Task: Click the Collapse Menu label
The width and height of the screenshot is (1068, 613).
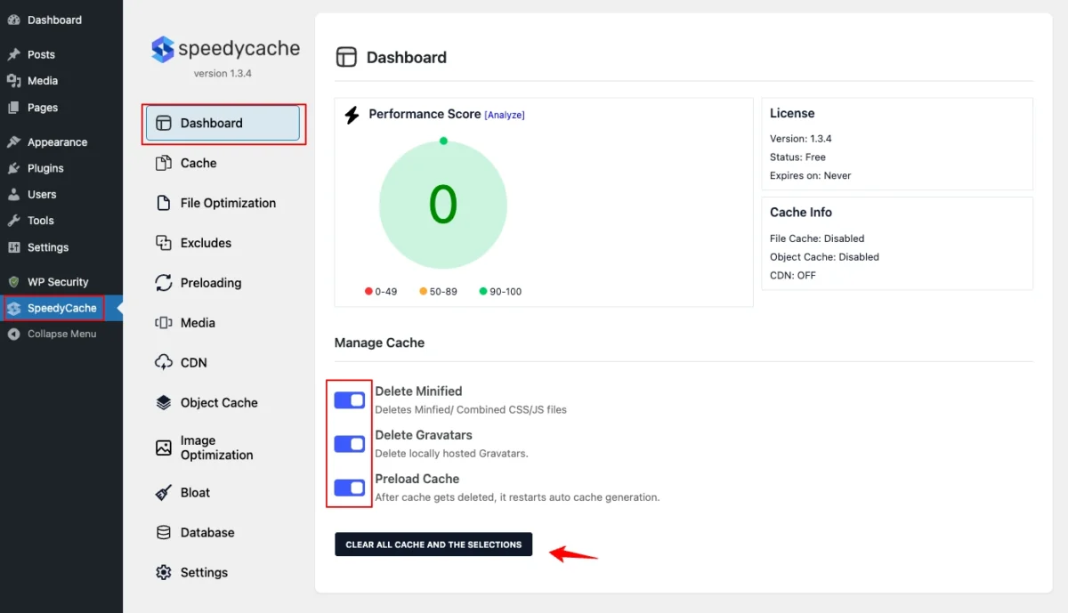Action: pos(61,335)
